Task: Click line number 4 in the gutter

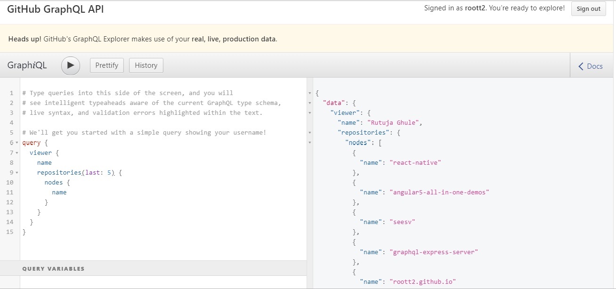Action: tap(11, 123)
